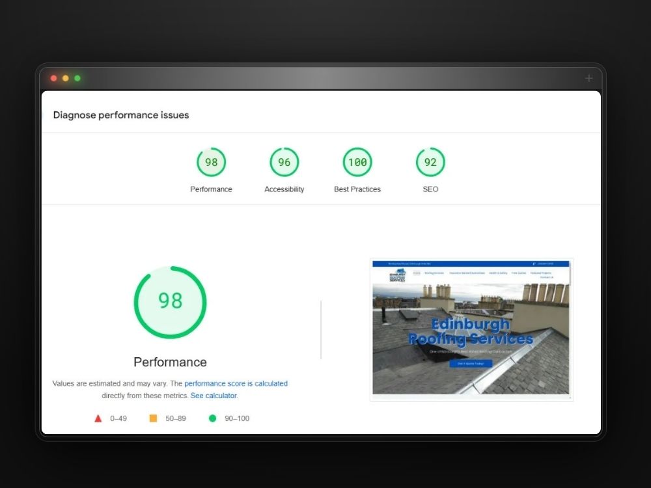Click the yellow minimize window dot
Viewport: 651px width, 488px height.
(x=66, y=78)
